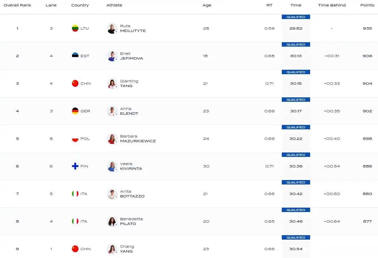The image size is (378, 258).
Task: Sort by the Overall Rank column header
Action: click(17, 5)
